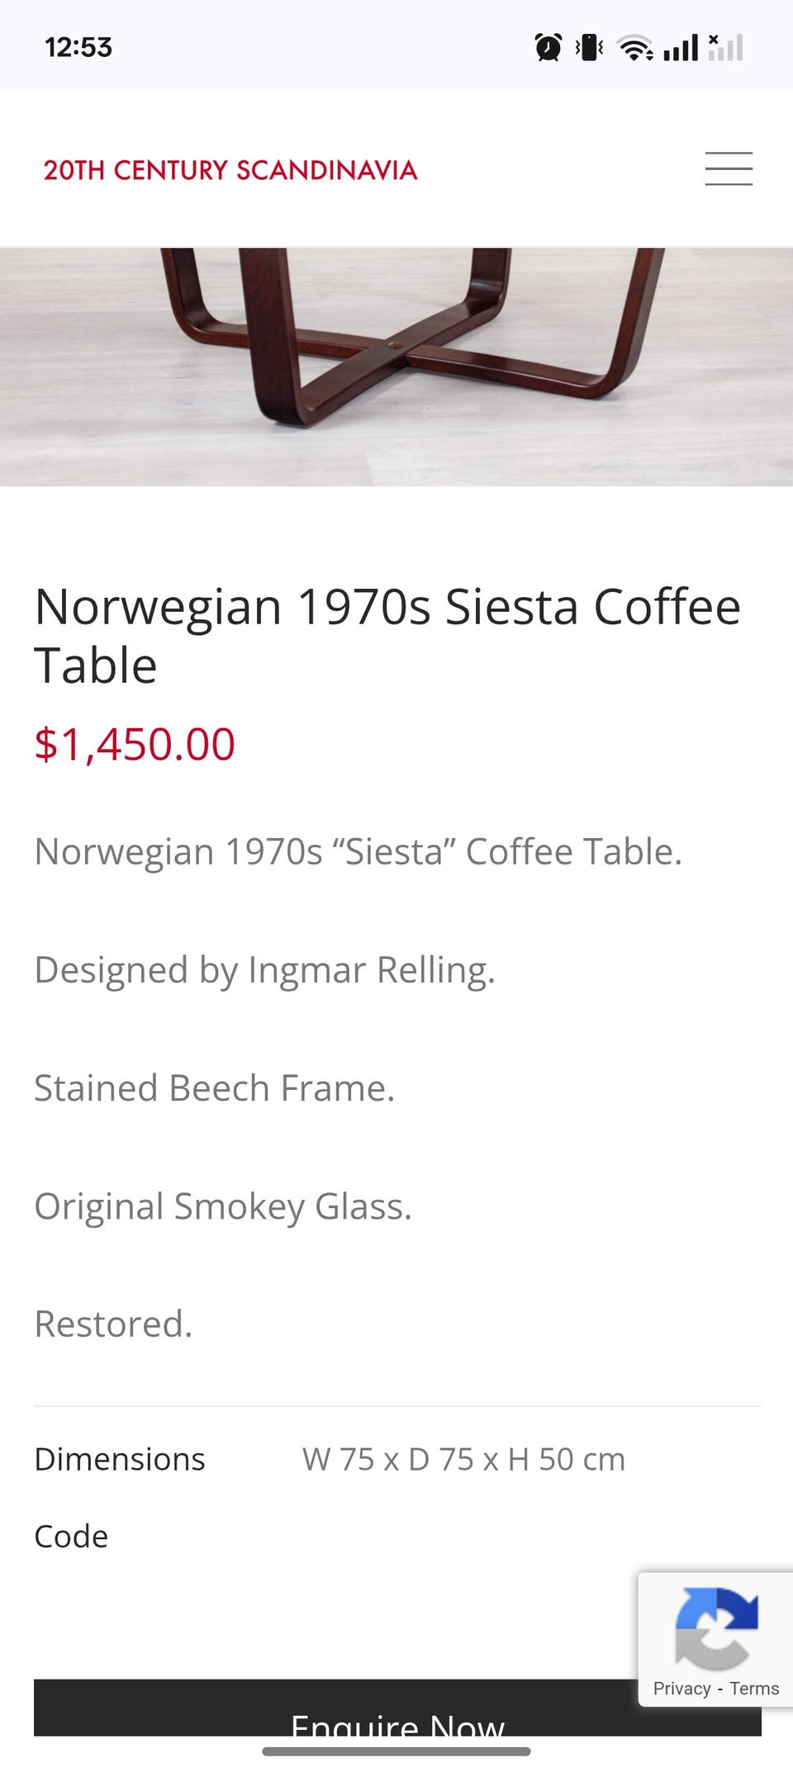The width and height of the screenshot is (793, 1772).
Task: Tap the Designed by Ingmar Relling text
Action: click(264, 970)
